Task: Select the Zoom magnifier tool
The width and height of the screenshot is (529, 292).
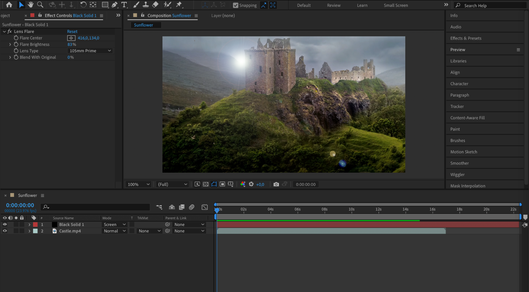Action: pyautogui.click(x=40, y=5)
